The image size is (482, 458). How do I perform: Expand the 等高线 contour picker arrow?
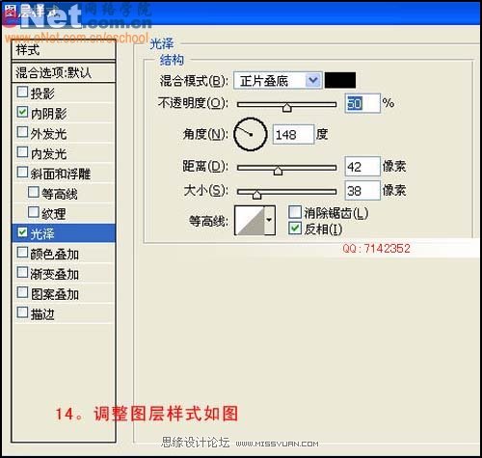point(269,220)
